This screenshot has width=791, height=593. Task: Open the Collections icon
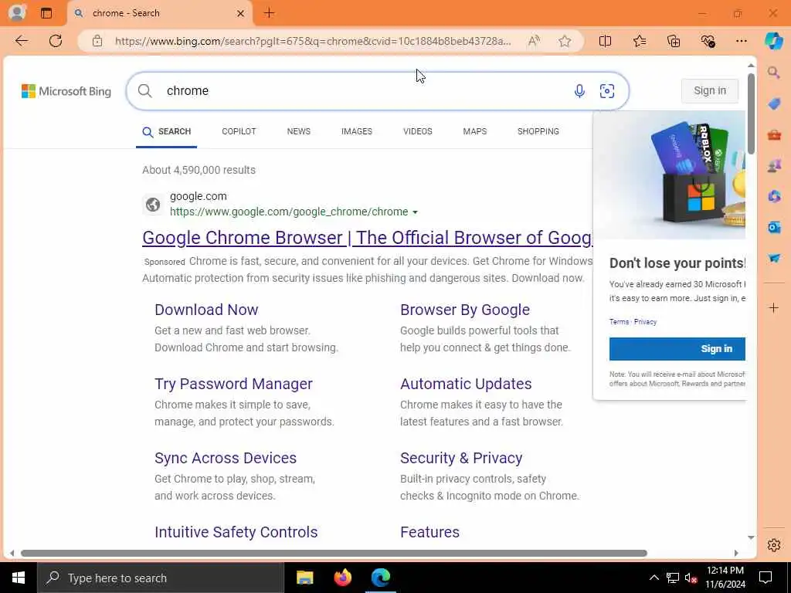pos(674,41)
